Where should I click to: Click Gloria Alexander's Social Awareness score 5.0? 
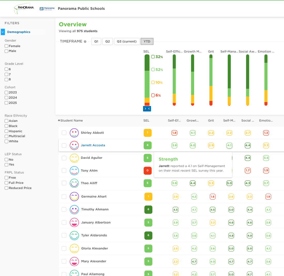coord(250,248)
